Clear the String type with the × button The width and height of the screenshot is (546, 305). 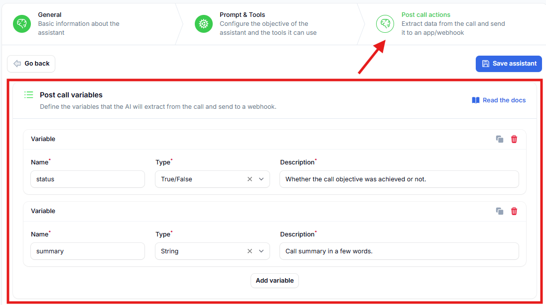pos(250,251)
